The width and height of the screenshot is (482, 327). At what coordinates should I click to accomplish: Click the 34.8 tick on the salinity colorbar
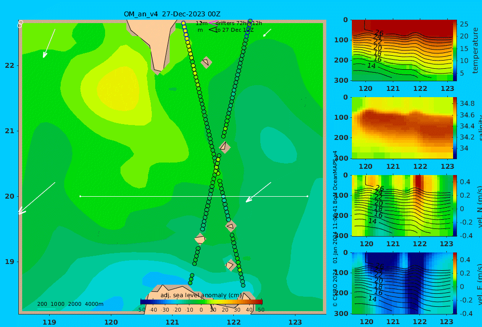pos(467,103)
